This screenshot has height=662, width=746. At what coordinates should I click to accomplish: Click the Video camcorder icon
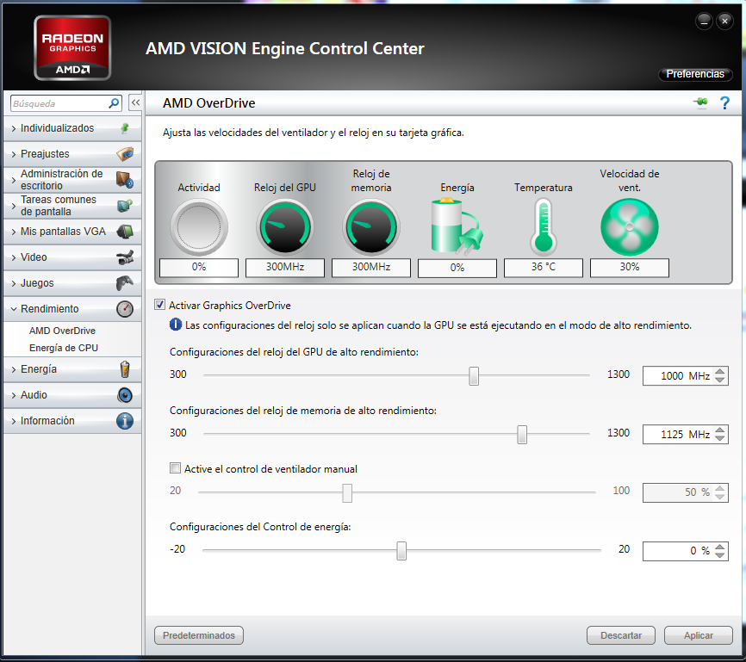point(125,257)
